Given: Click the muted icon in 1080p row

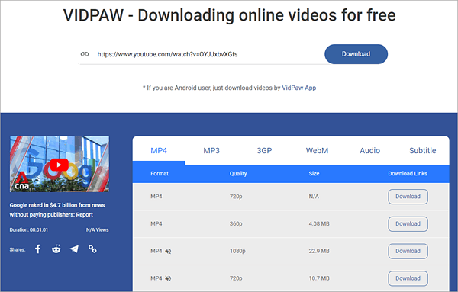Looking at the screenshot, I should tap(168, 251).
